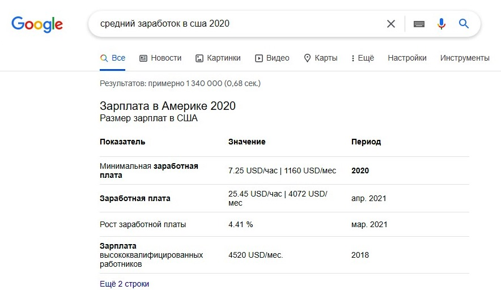The image size is (501, 290).
Task: Open the on-screen keyboard icon
Action: [x=419, y=24]
